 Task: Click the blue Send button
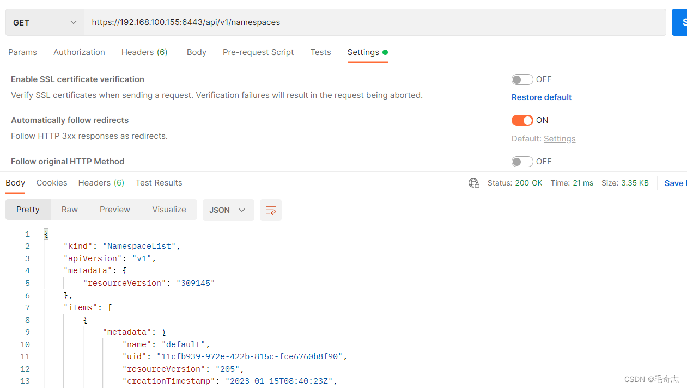coord(680,22)
